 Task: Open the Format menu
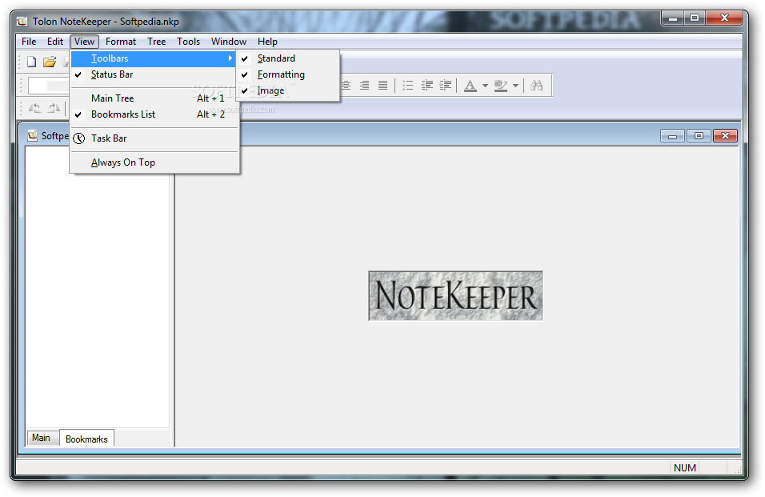tap(121, 42)
